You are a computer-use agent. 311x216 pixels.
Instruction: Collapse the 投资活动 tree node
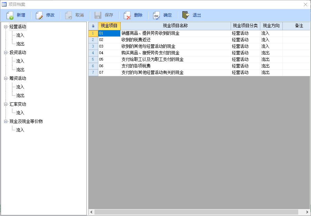tap(6, 52)
